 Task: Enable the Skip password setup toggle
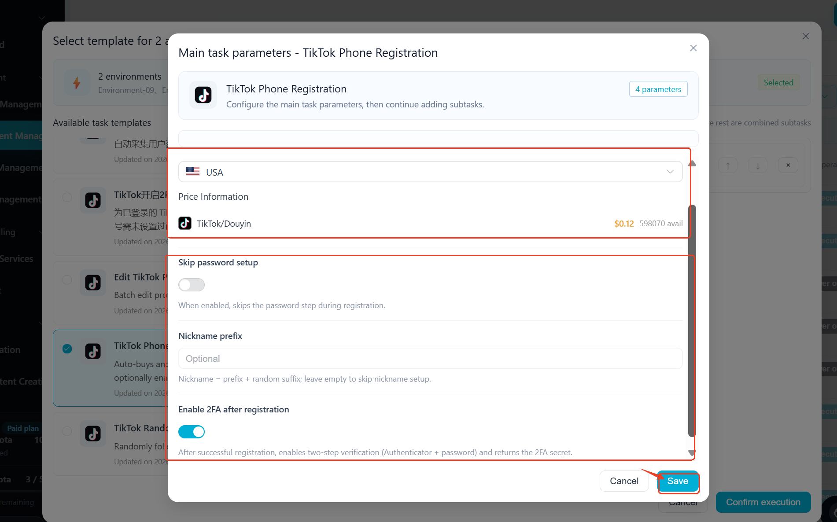click(192, 285)
